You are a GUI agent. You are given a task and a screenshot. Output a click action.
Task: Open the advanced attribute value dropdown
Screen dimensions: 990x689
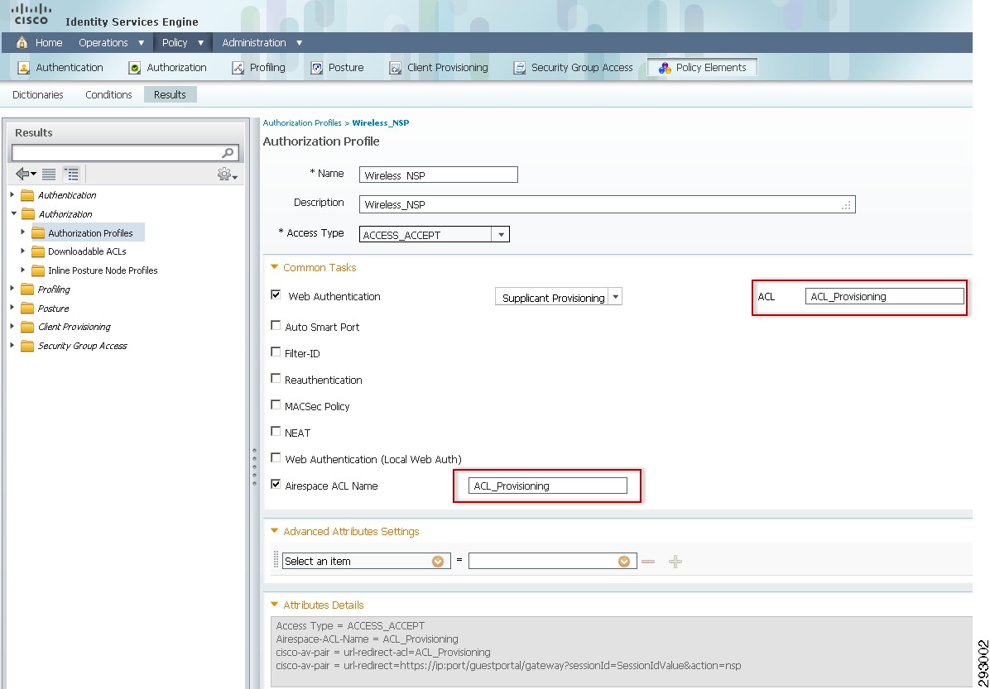point(624,562)
